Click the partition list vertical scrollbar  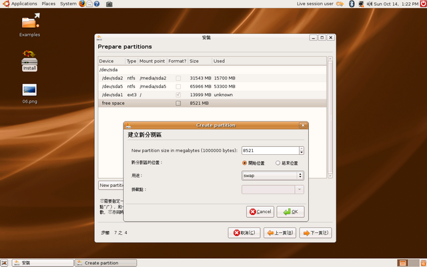point(330,117)
